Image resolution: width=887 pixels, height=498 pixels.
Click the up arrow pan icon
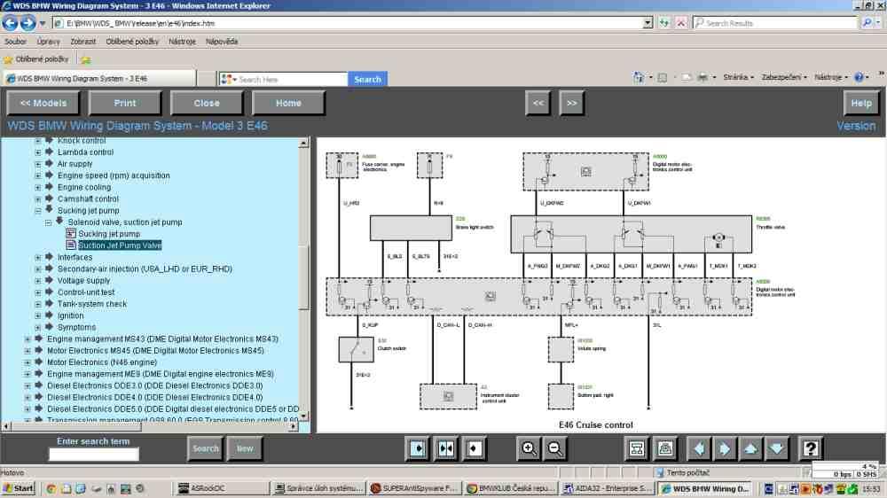point(750,449)
